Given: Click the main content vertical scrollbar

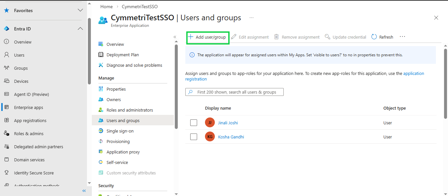Looking at the screenshot, I should pyautogui.click(x=445, y=84).
